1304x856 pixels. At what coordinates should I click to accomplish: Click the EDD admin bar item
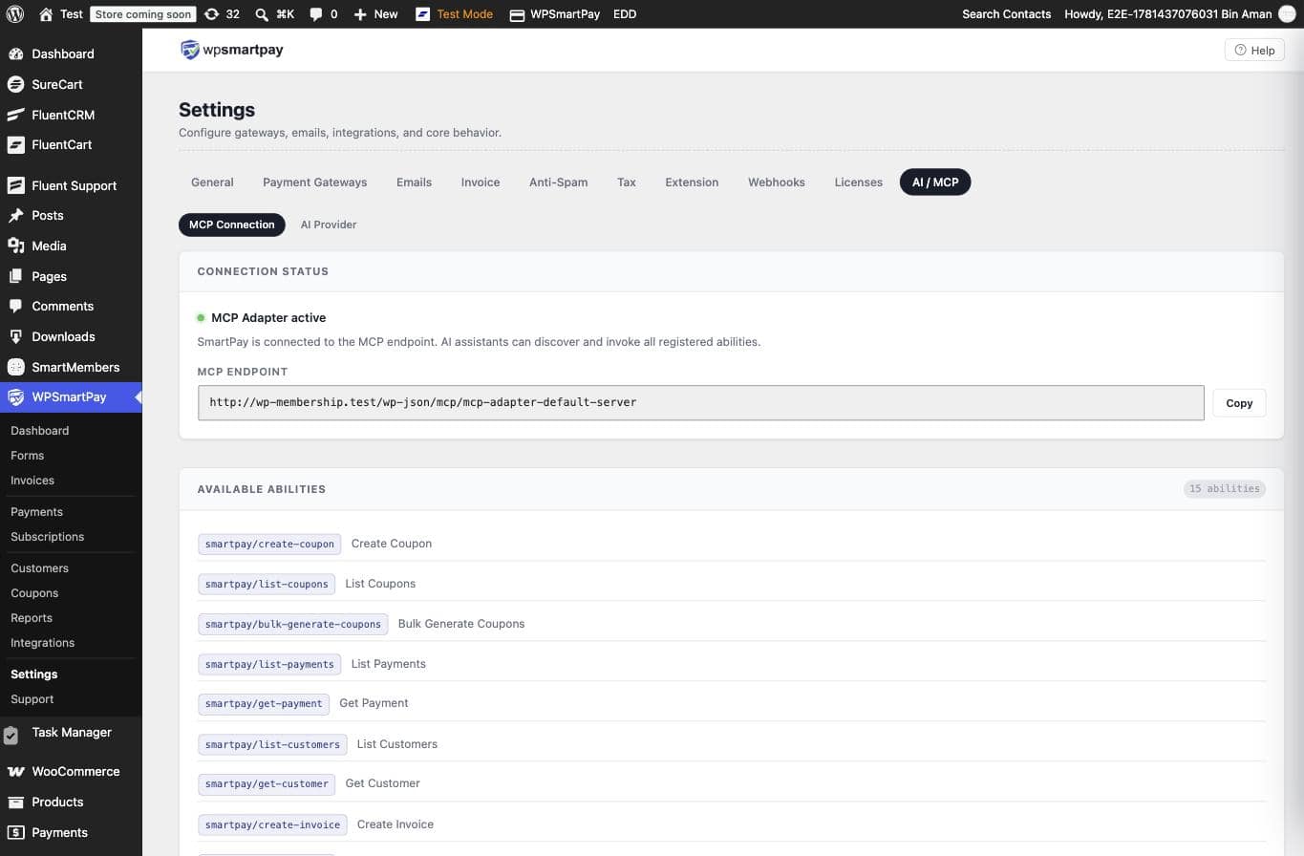(x=625, y=14)
